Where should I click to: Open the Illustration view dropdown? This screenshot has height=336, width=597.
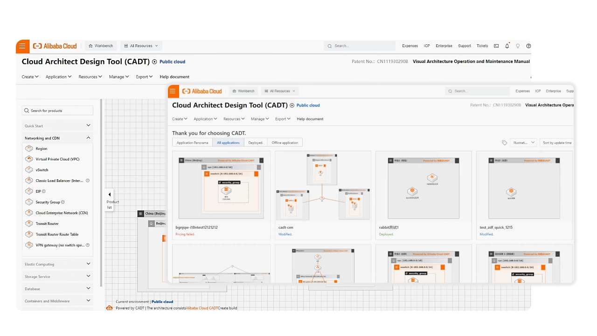click(523, 143)
